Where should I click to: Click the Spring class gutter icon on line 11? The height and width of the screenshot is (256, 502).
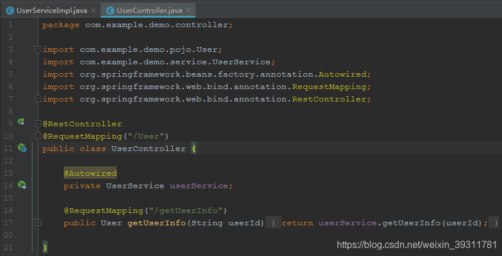[x=22, y=148]
